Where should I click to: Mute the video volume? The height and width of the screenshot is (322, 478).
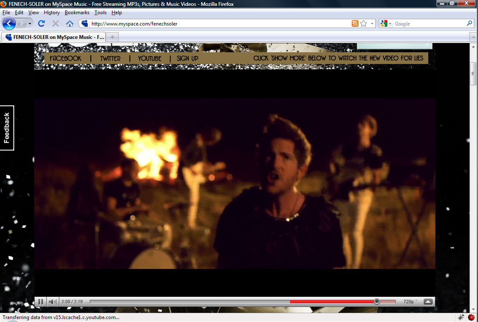[x=53, y=302]
